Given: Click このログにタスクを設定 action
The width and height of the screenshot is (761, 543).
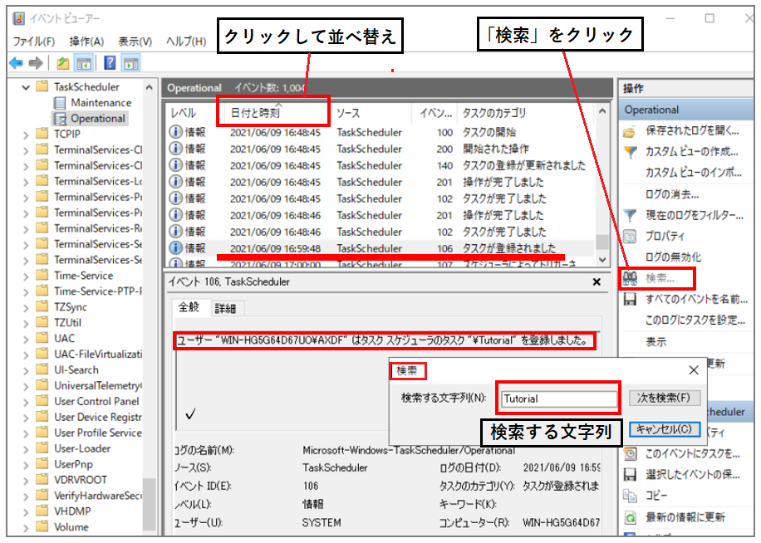Looking at the screenshot, I should [695, 320].
